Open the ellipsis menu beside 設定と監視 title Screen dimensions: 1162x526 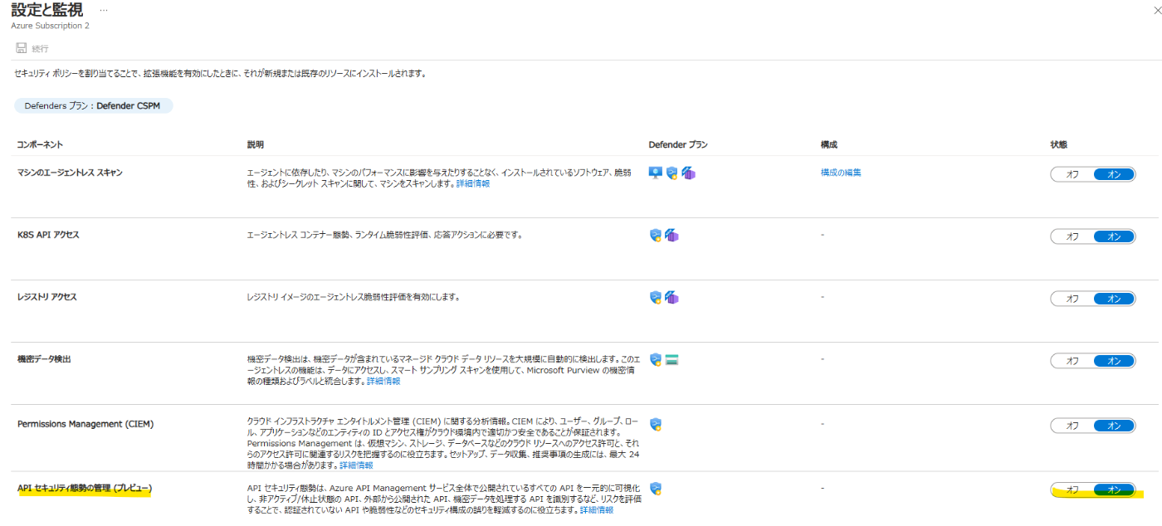103,10
